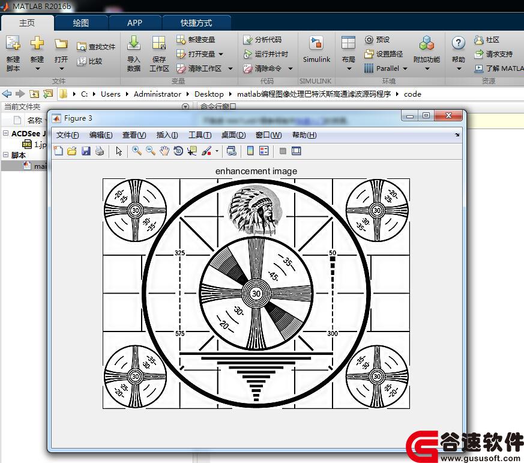Open the Current Folder panel actions button
The width and height of the screenshot is (524, 463).
[x=185, y=107]
